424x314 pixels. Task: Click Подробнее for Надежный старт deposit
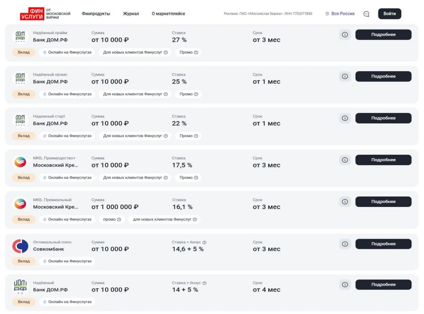(383, 118)
